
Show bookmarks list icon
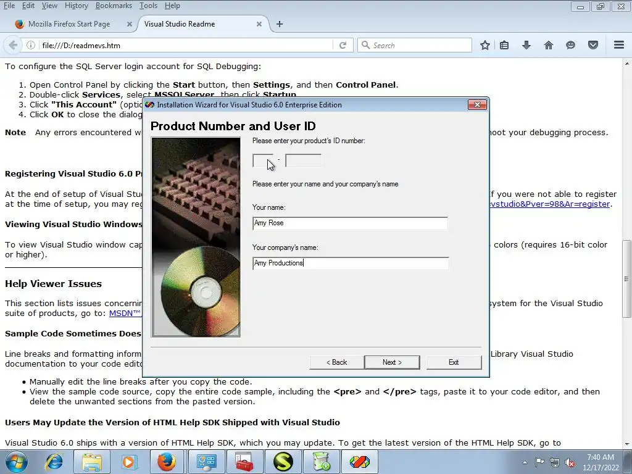click(x=504, y=45)
